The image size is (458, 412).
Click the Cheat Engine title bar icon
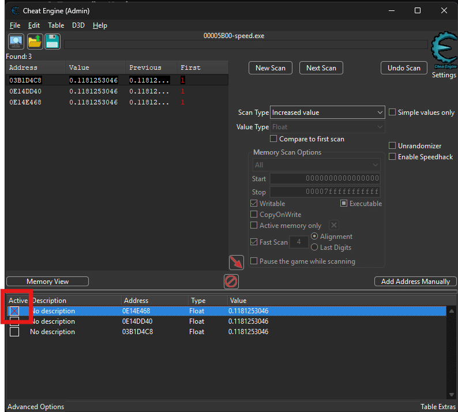(15, 10)
